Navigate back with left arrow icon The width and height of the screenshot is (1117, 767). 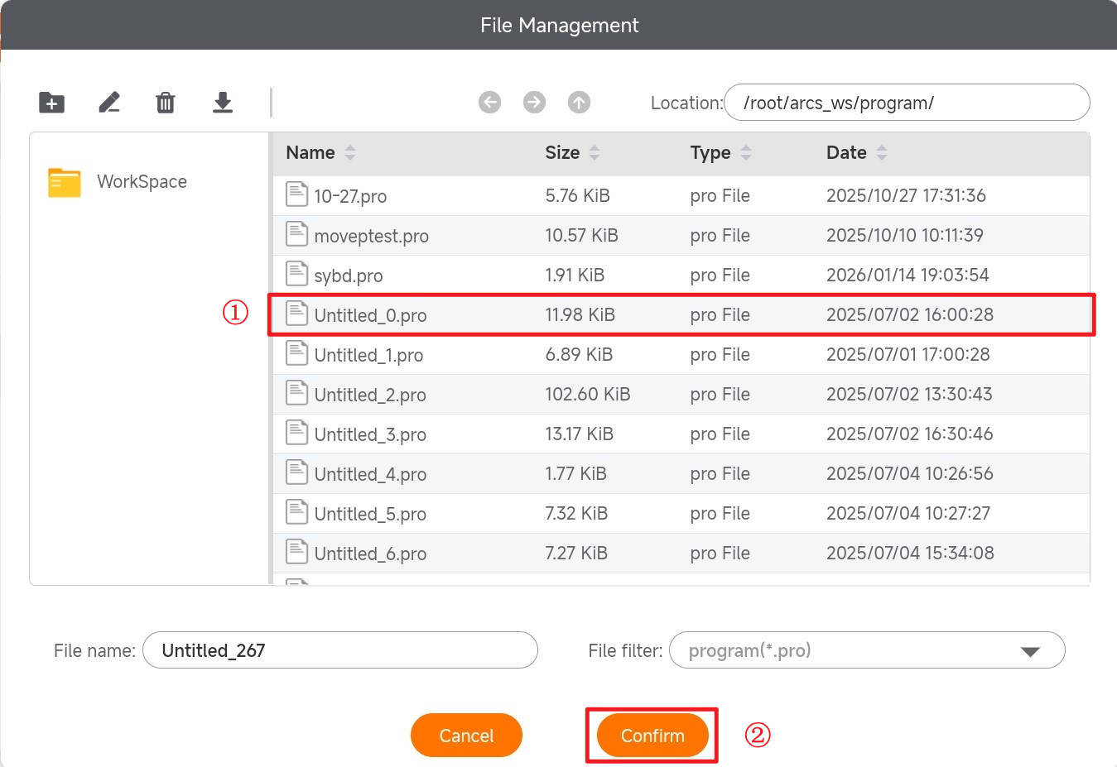[x=489, y=103]
